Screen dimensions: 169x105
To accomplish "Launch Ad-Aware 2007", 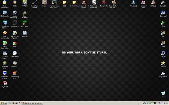I will pos(5,65).
